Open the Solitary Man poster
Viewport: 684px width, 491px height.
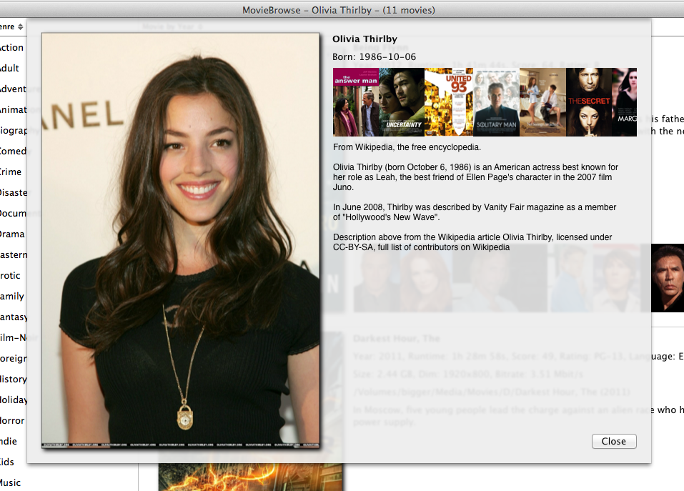[x=496, y=102]
